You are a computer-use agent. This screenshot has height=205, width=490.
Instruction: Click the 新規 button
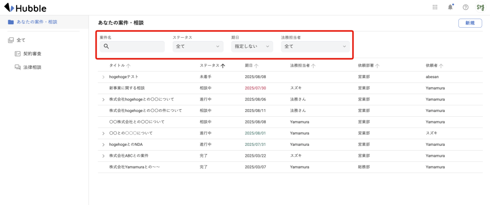(x=470, y=23)
